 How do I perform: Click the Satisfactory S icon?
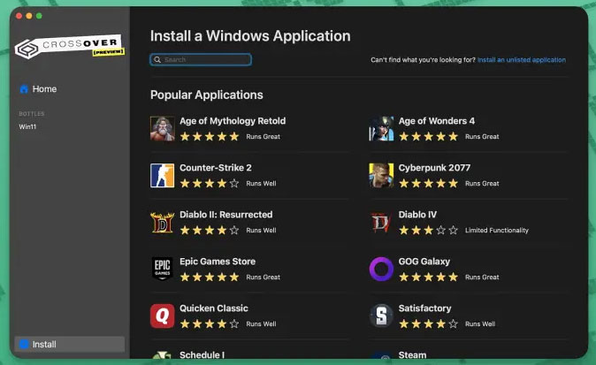coord(381,316)
